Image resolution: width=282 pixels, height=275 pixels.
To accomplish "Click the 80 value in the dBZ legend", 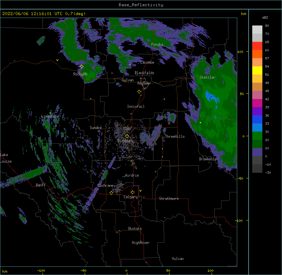I will tap(267, 26).
